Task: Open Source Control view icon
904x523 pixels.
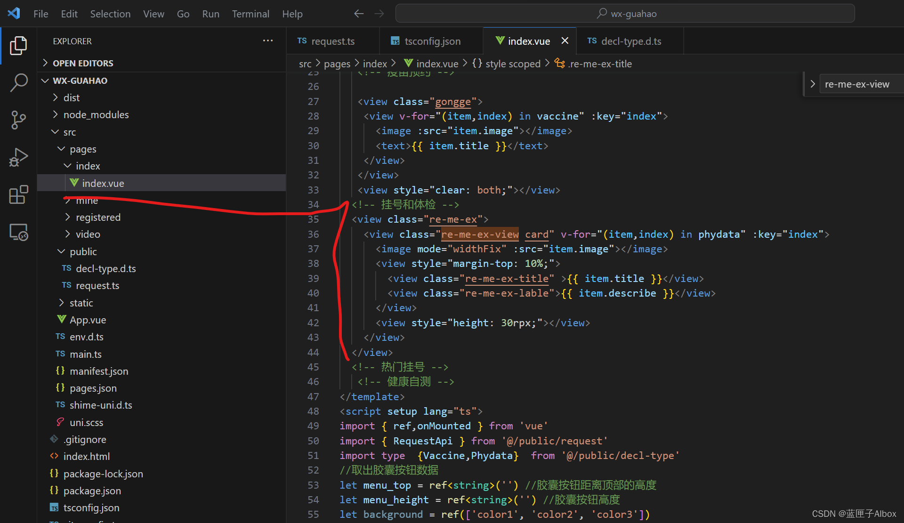Action: click(x=18, y=120)
